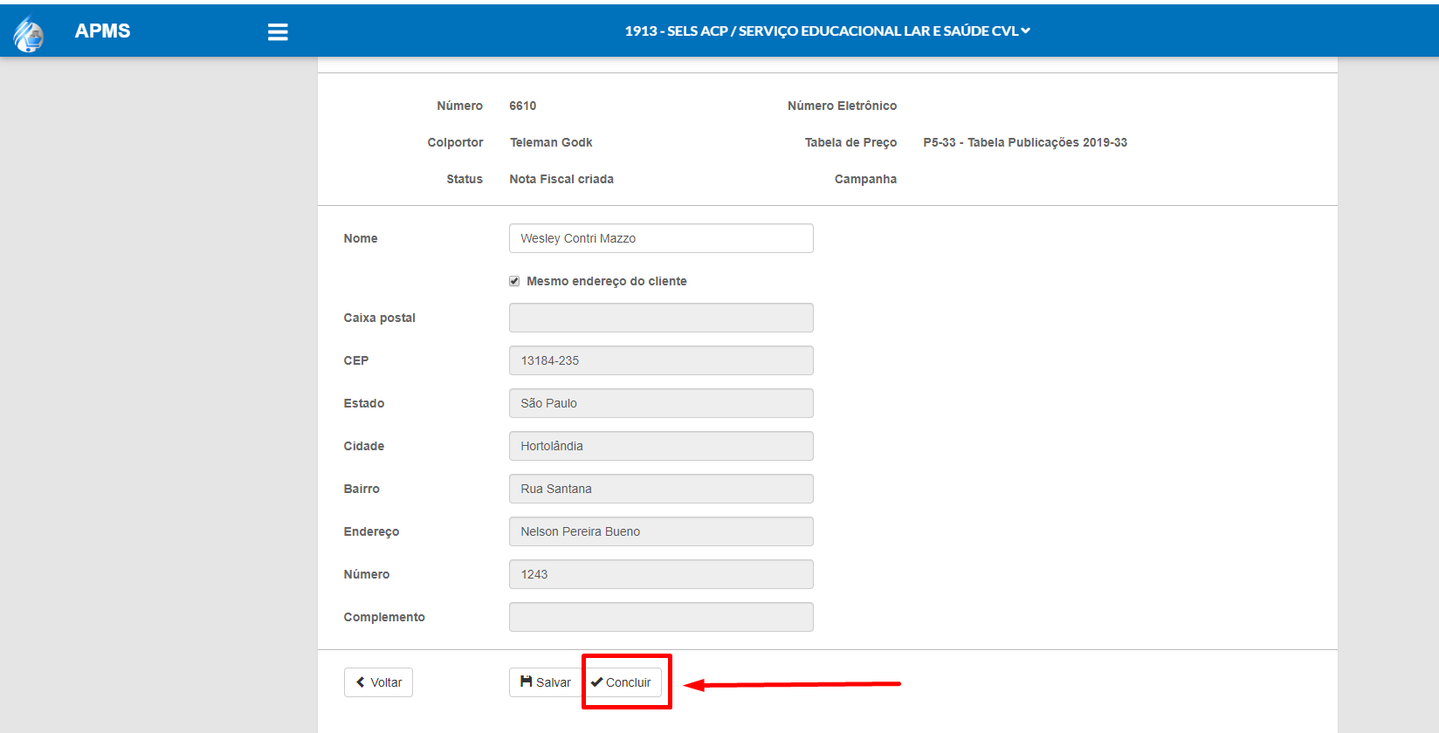Screen dimensions: 1439x733
Task: Click the Número Eletrônico label
Action: 842,106
